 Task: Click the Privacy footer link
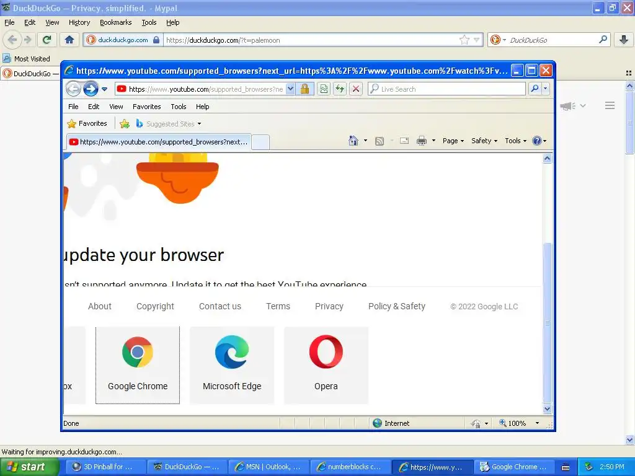(x=329, y=306)
